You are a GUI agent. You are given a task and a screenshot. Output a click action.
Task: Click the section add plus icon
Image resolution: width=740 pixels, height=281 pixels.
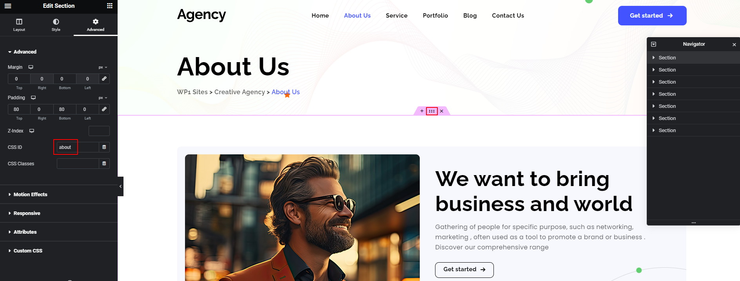[422, 111]
